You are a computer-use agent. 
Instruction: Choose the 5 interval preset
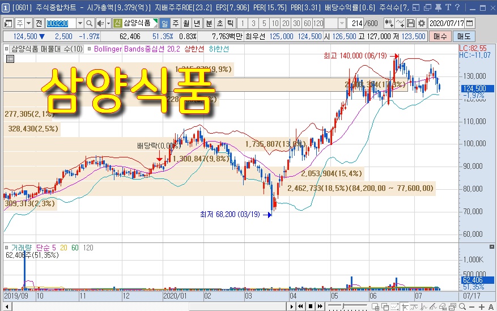264,23
